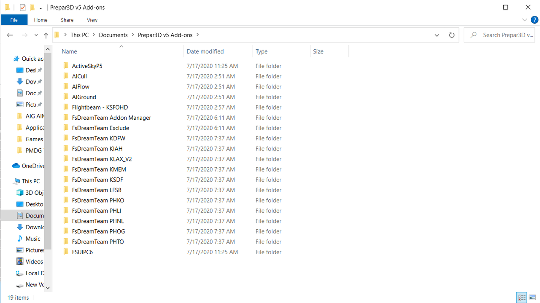Click the navigation pane scroll down arrow

click(48, 288)
